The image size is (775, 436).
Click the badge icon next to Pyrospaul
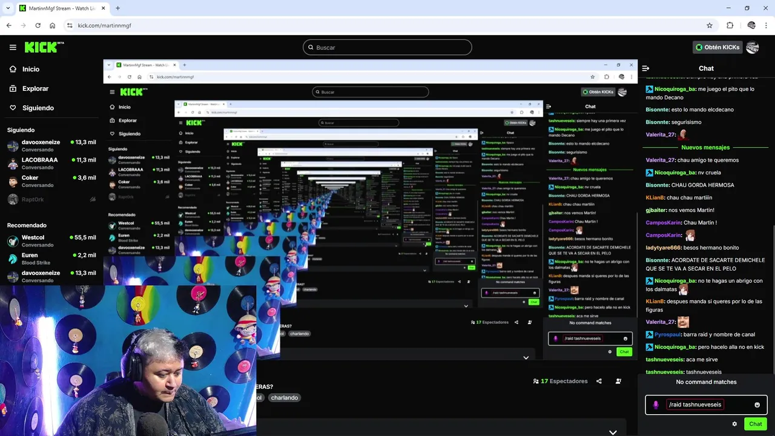coord(649,334)
